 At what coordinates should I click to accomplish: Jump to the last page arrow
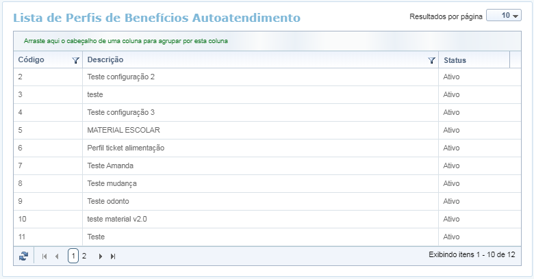click(x=113, y=256)
